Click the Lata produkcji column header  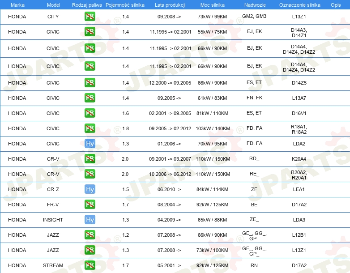(170, 5)
